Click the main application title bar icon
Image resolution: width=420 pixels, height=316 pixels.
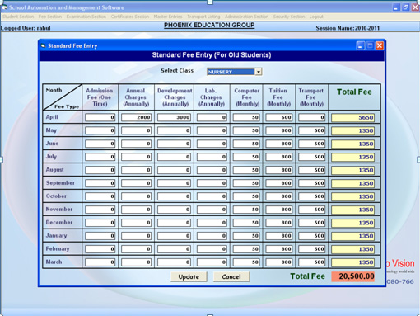pyautogui.click(x=4, y=7)
